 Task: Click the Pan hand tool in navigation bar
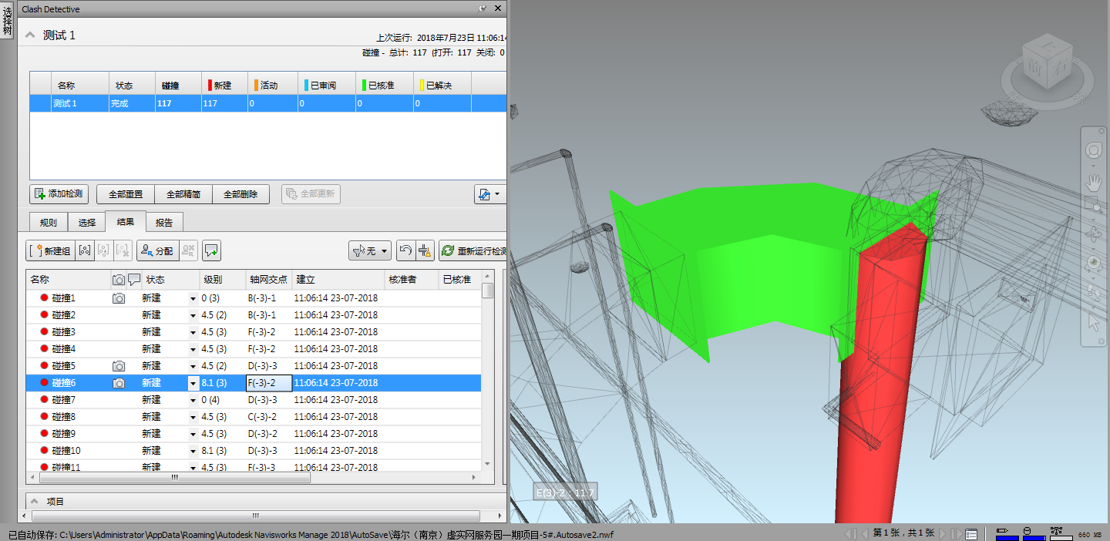1093,183
